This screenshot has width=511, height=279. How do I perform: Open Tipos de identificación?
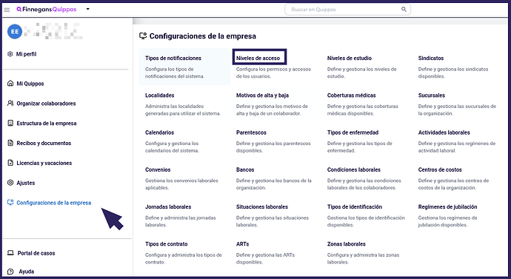click(x=355, y=206)
